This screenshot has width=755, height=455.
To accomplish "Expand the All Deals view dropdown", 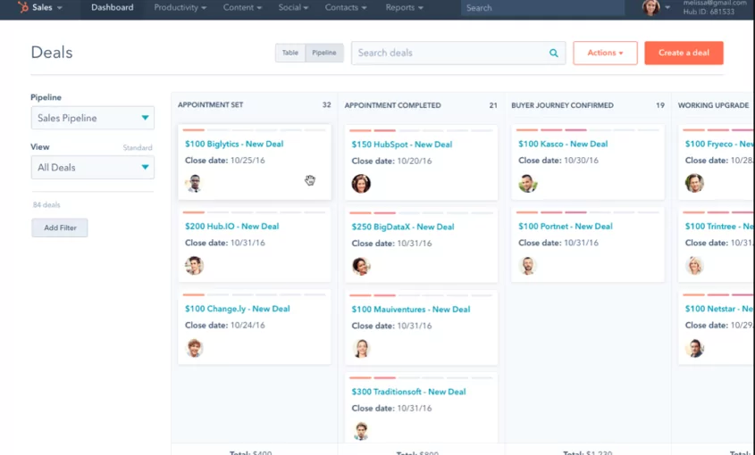I will click(x=92, y=168).
